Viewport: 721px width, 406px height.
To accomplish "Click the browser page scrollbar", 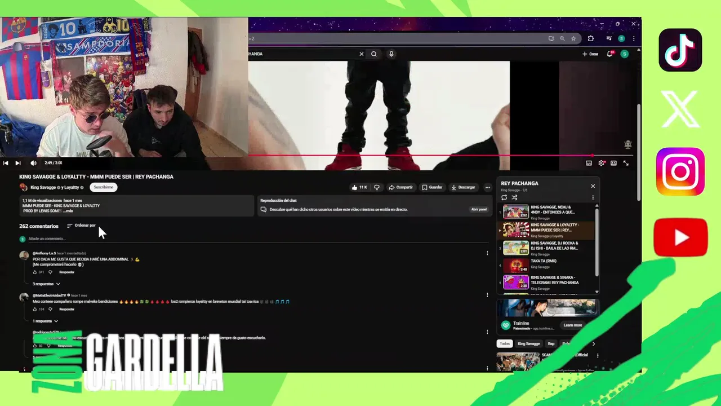I will pos(638,152).
